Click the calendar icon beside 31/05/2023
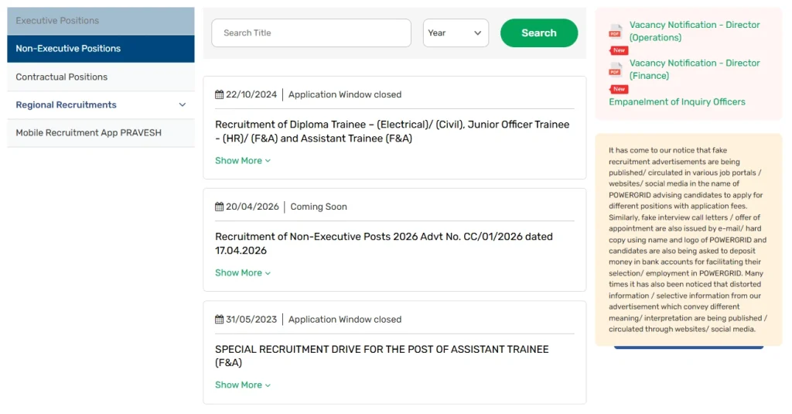The image size is (792, 414). coord(220,319)
